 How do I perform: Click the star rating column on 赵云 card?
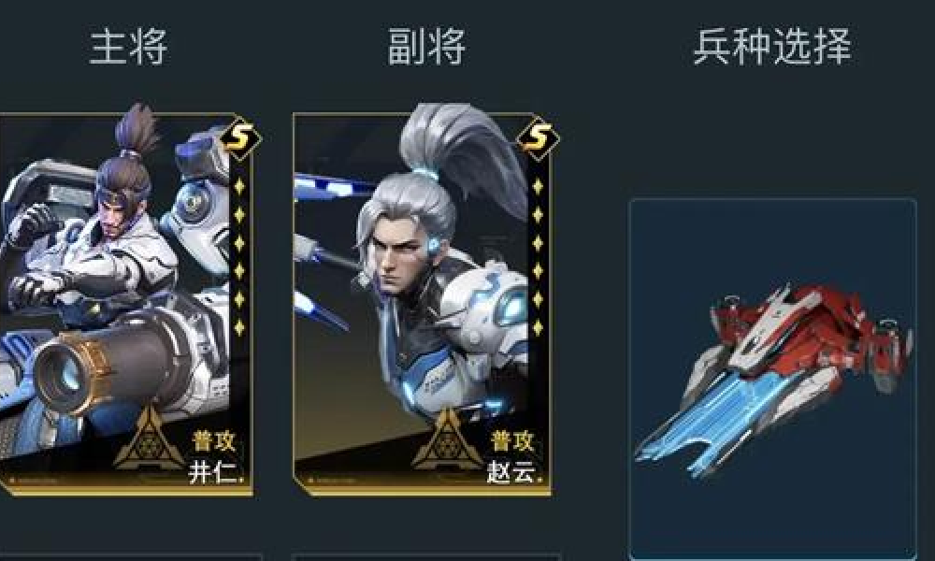[538, 257]
